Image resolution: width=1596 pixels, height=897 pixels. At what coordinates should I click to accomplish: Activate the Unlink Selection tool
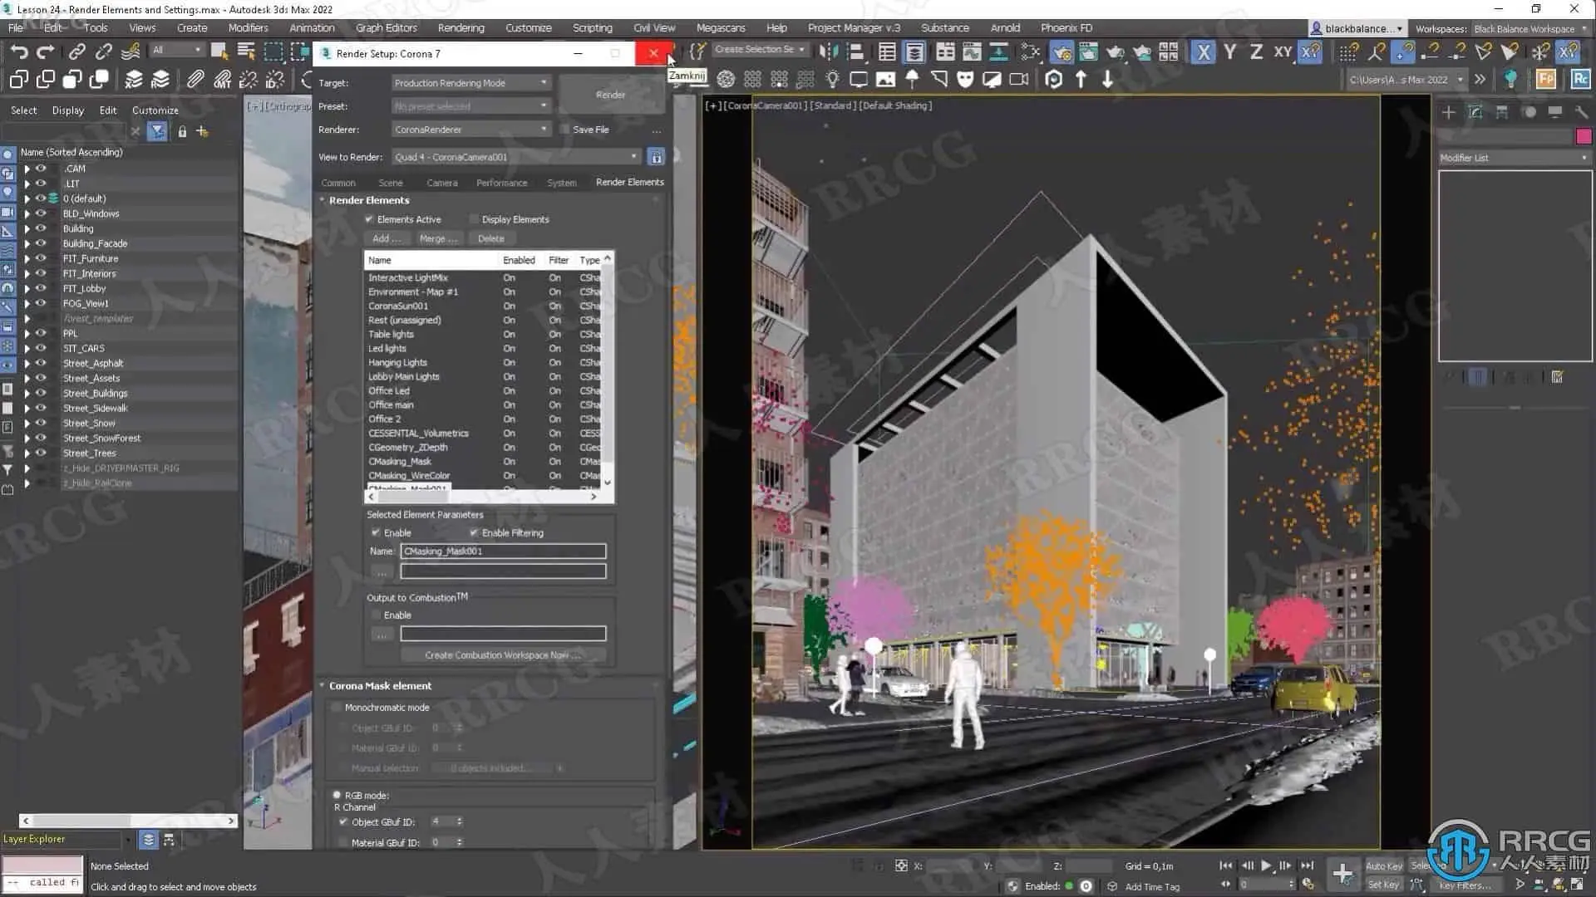click(104, 52)
